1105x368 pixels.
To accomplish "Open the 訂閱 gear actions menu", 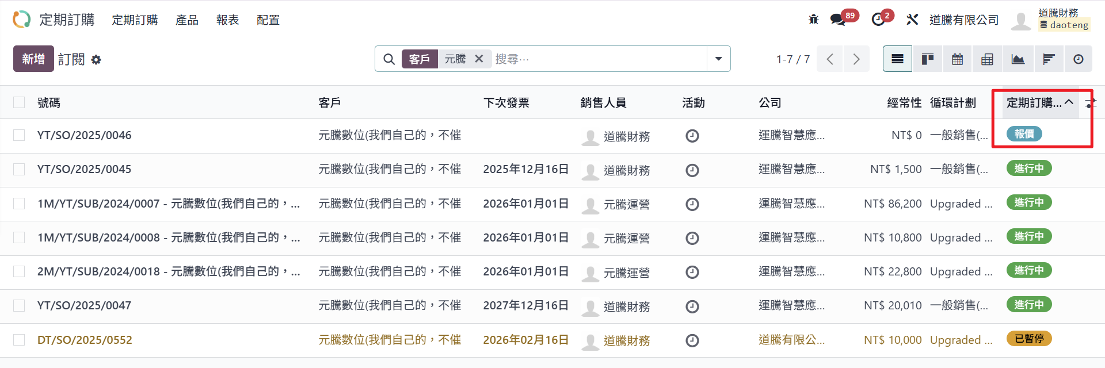I will coord(96,60).
